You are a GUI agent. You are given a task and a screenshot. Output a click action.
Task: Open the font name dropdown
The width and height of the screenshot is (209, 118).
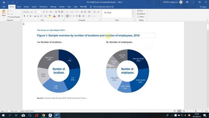[34, 12]
